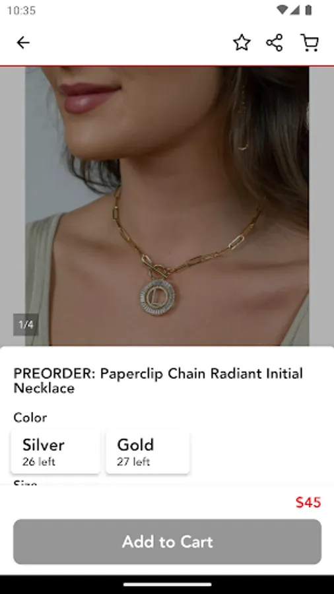The image size is (334, 594).
Task: Tap the Add to Cart button
Action: 167,542
